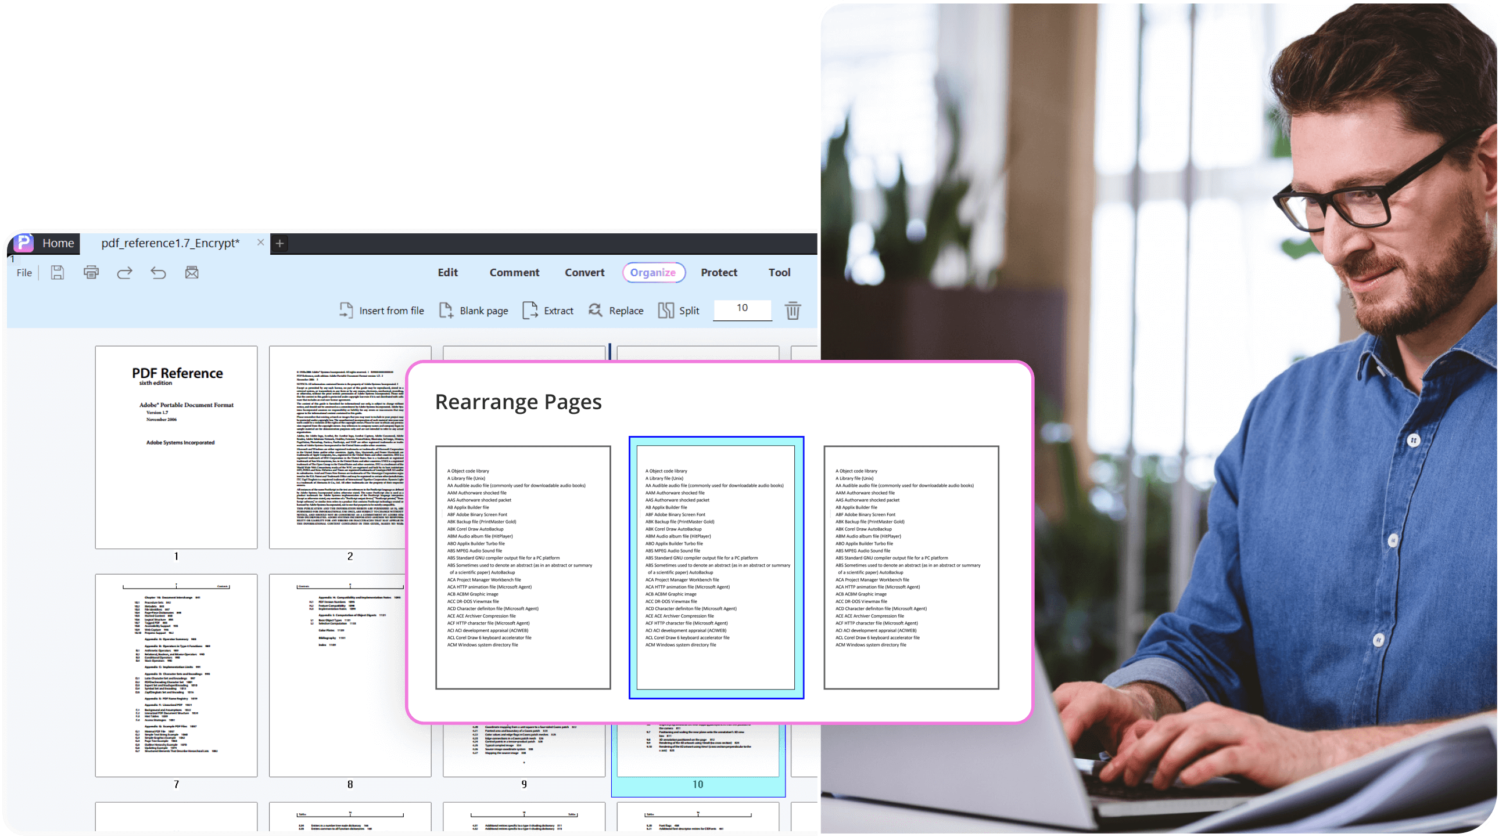Click the Blank page label

(484, 311)
